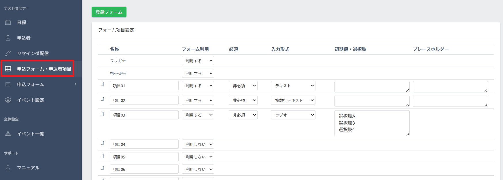Click the gear icon beside イベント設定
This screenshot has width=503, height=180.
pyautogui.click(x=8, y=100)
